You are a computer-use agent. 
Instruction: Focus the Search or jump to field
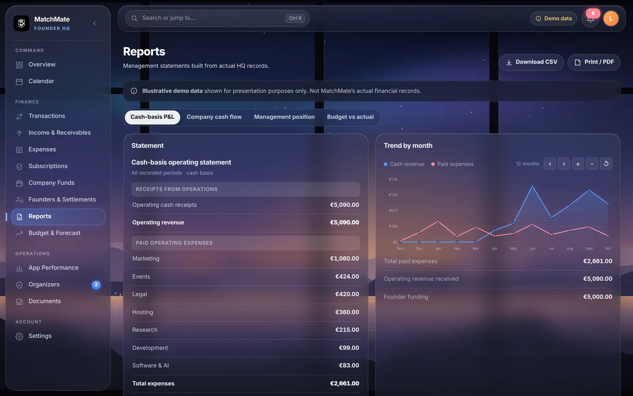tap(218, 18)
